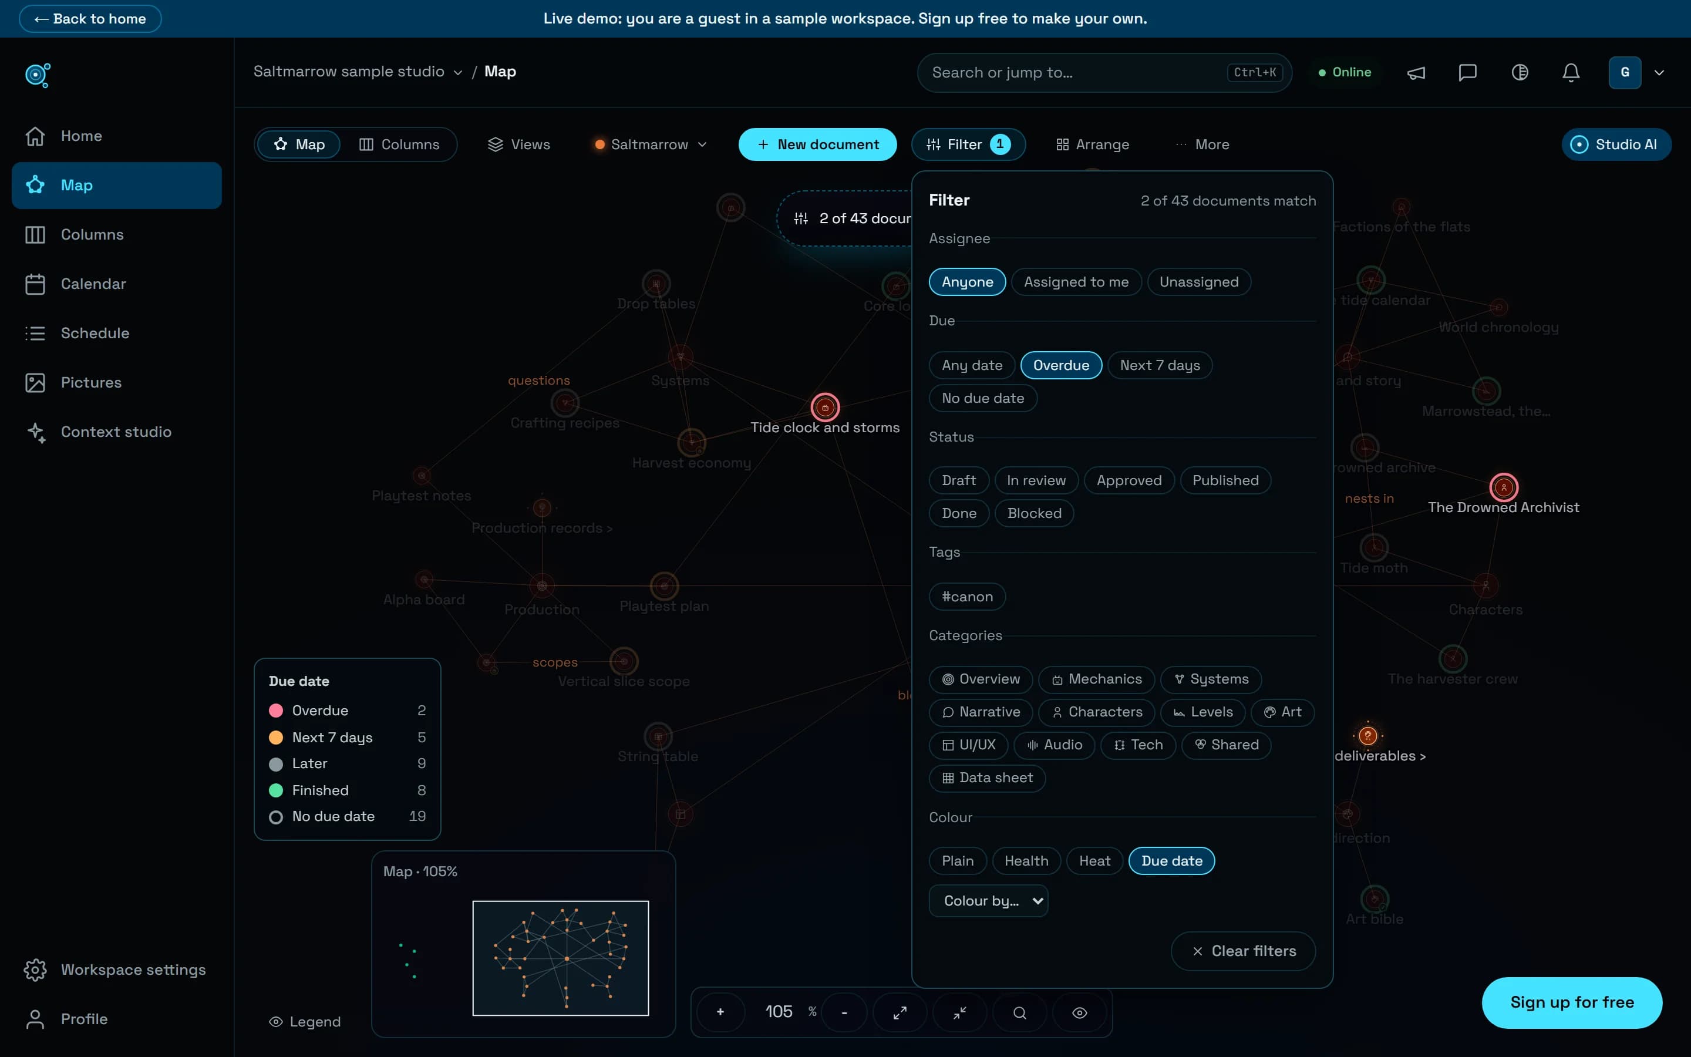Open the Views menu
Image resolution: width=1691 pixels, height=1057 pixels.
519,144
